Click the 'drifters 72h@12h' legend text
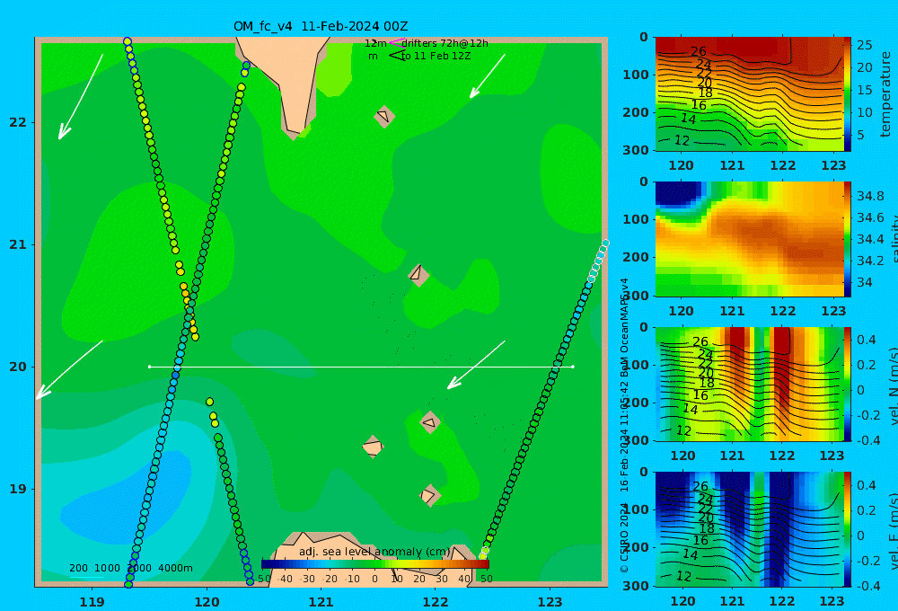 (445, 43)
